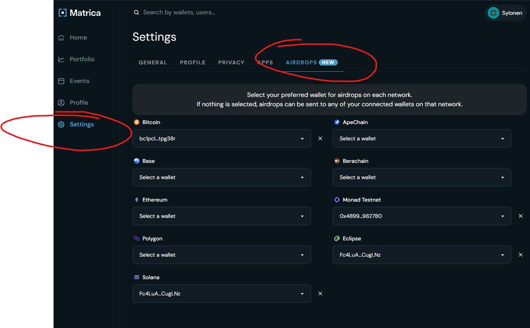Click the Profile person icon in sidebar
The width and height of the screenshot is (530, 328).
[61, 102]
